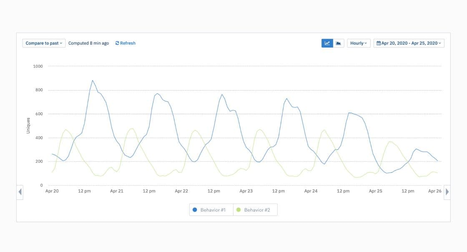Refresh the chart data

coord(126,43)
